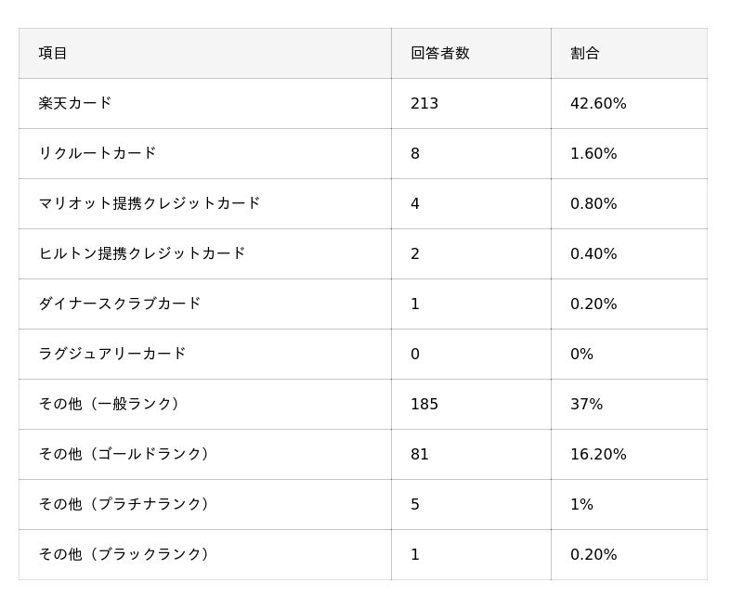This screenshot has width=743, height=608.
Task: Click the 0.40% percentage cell
Action: tap(593, 253)
